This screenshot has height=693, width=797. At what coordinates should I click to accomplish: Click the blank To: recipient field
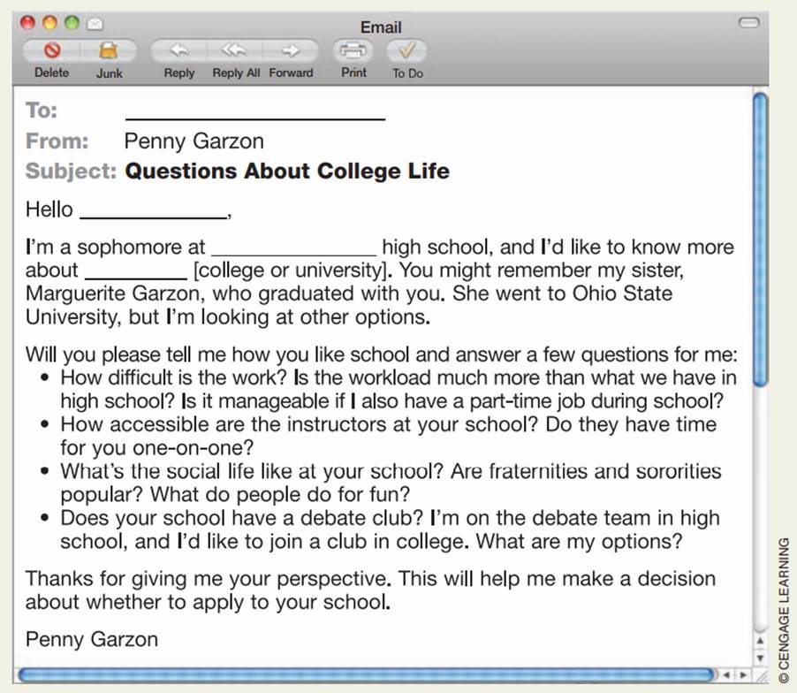[254, 111]
